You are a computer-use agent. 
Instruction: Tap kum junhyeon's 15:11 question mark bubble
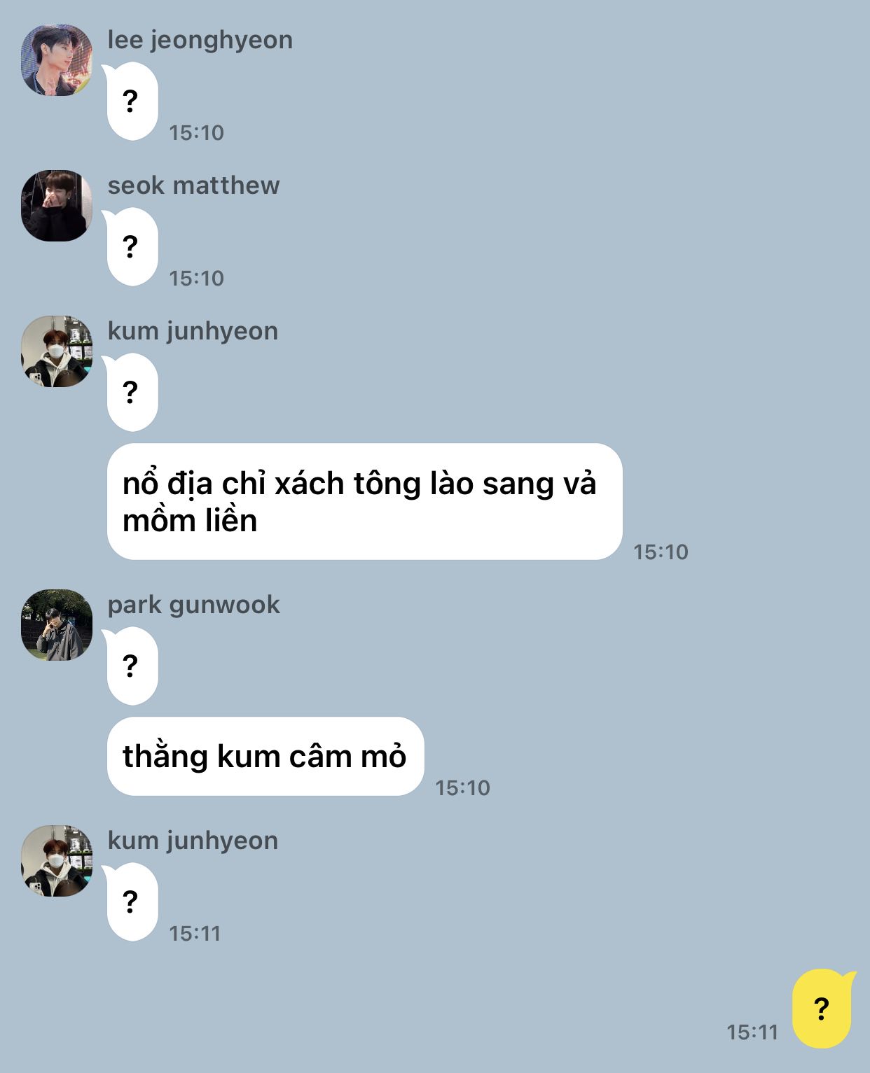(131, 902)
